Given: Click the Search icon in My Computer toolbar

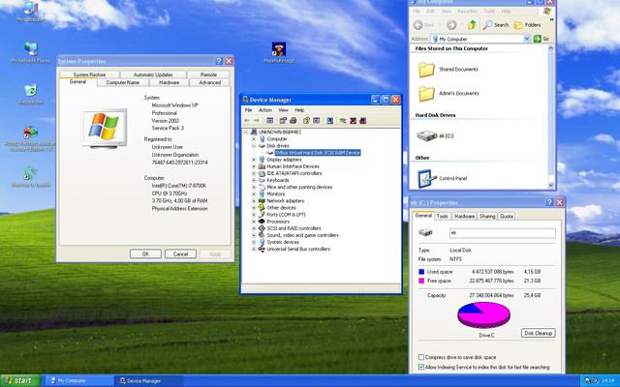Looking at the screenshot, I should pos(495,25).
